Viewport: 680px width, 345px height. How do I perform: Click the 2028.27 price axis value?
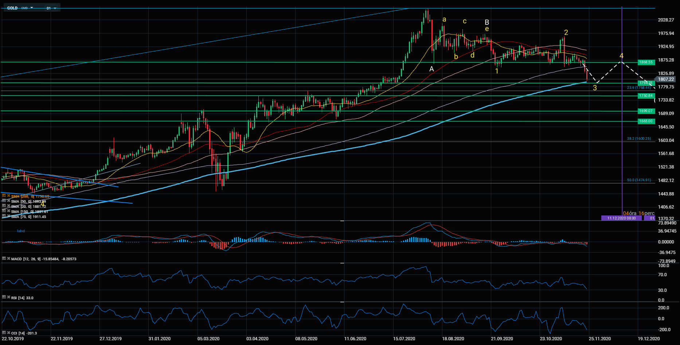(x=666, y=20)
